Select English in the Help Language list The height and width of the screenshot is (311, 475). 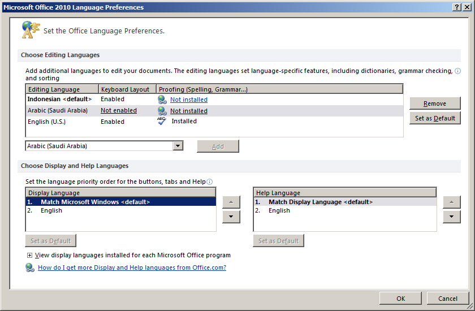(345, 210)
